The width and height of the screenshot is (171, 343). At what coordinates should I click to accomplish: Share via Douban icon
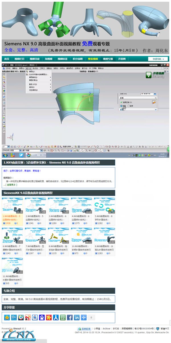point(63,317)
